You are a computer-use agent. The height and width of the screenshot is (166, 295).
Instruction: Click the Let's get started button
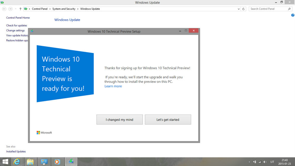168,120
